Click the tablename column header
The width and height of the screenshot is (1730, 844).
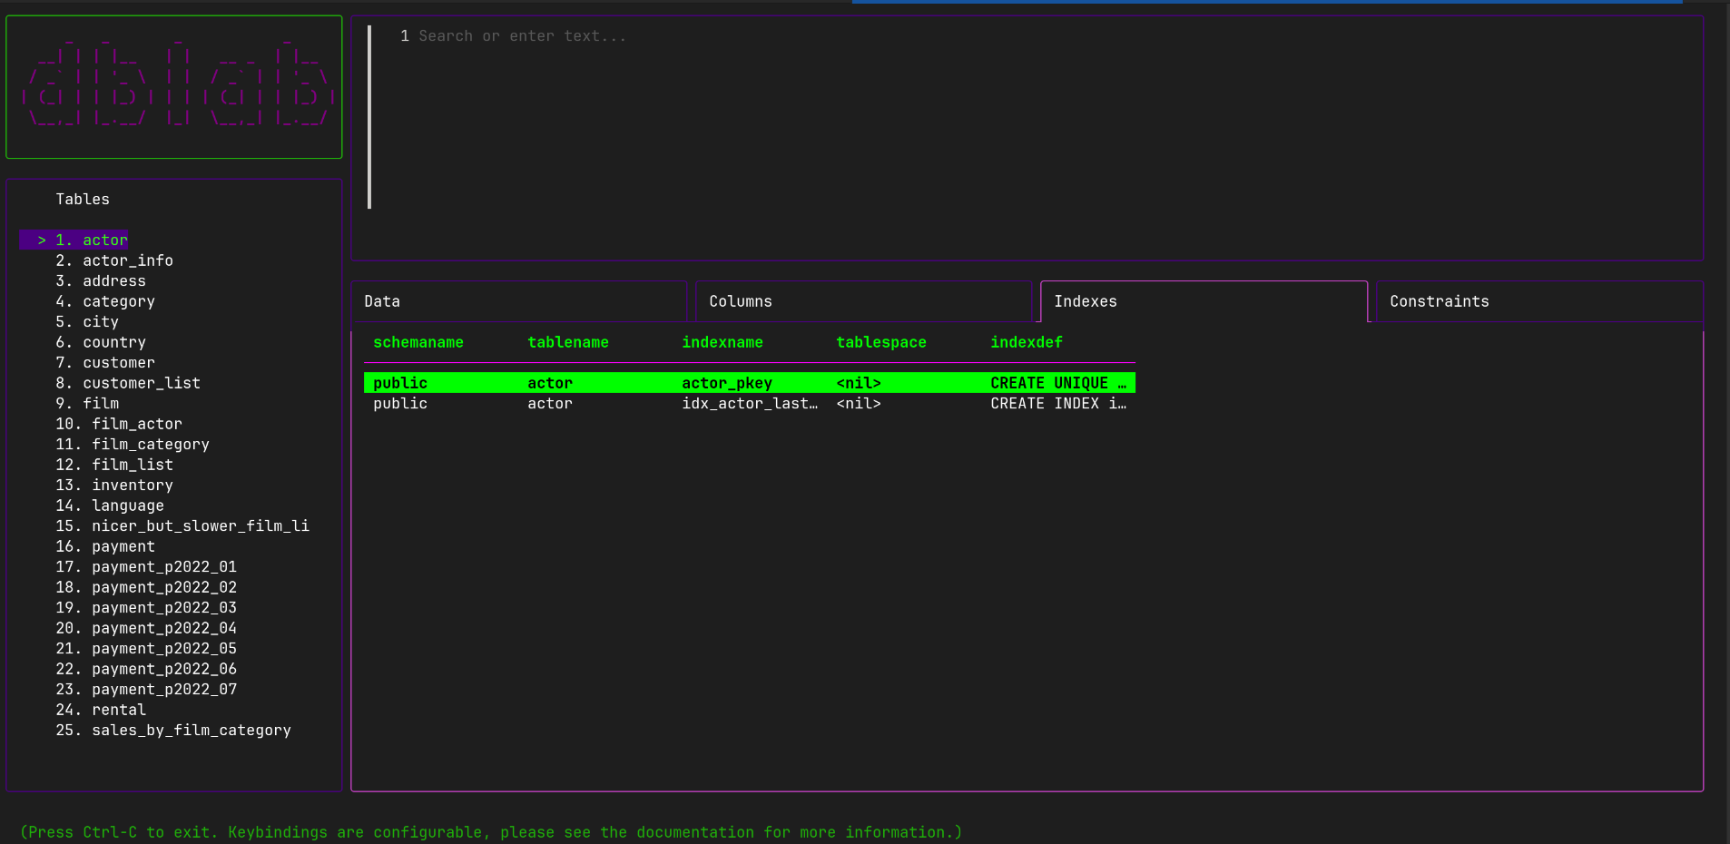568,342
